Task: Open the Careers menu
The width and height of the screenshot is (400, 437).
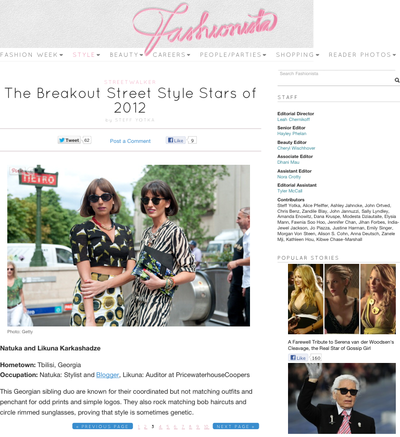Action: tap(171, 55)
